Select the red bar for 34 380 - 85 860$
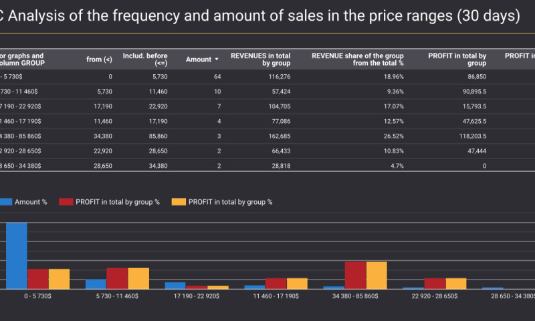The image size is (535, 321). click(x=355, y=275)
